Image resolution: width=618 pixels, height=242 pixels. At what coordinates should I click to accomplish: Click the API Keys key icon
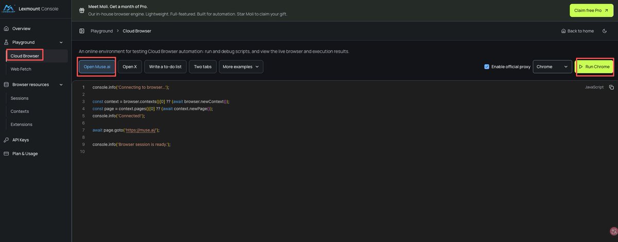[6, 140]
